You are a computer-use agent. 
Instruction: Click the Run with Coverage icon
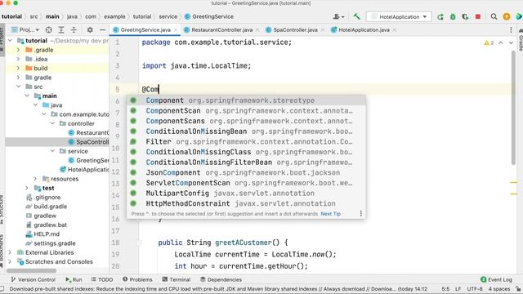click(465, 16)
